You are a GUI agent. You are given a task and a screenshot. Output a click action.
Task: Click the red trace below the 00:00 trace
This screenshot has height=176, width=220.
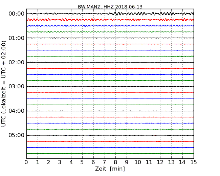click(x=110, y=20)
